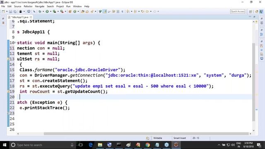Click Last Edit Location icon
265x149 pixels.
[x=142, y=12]
